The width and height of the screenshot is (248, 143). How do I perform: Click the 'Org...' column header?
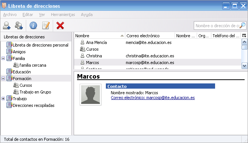(204, 36)
